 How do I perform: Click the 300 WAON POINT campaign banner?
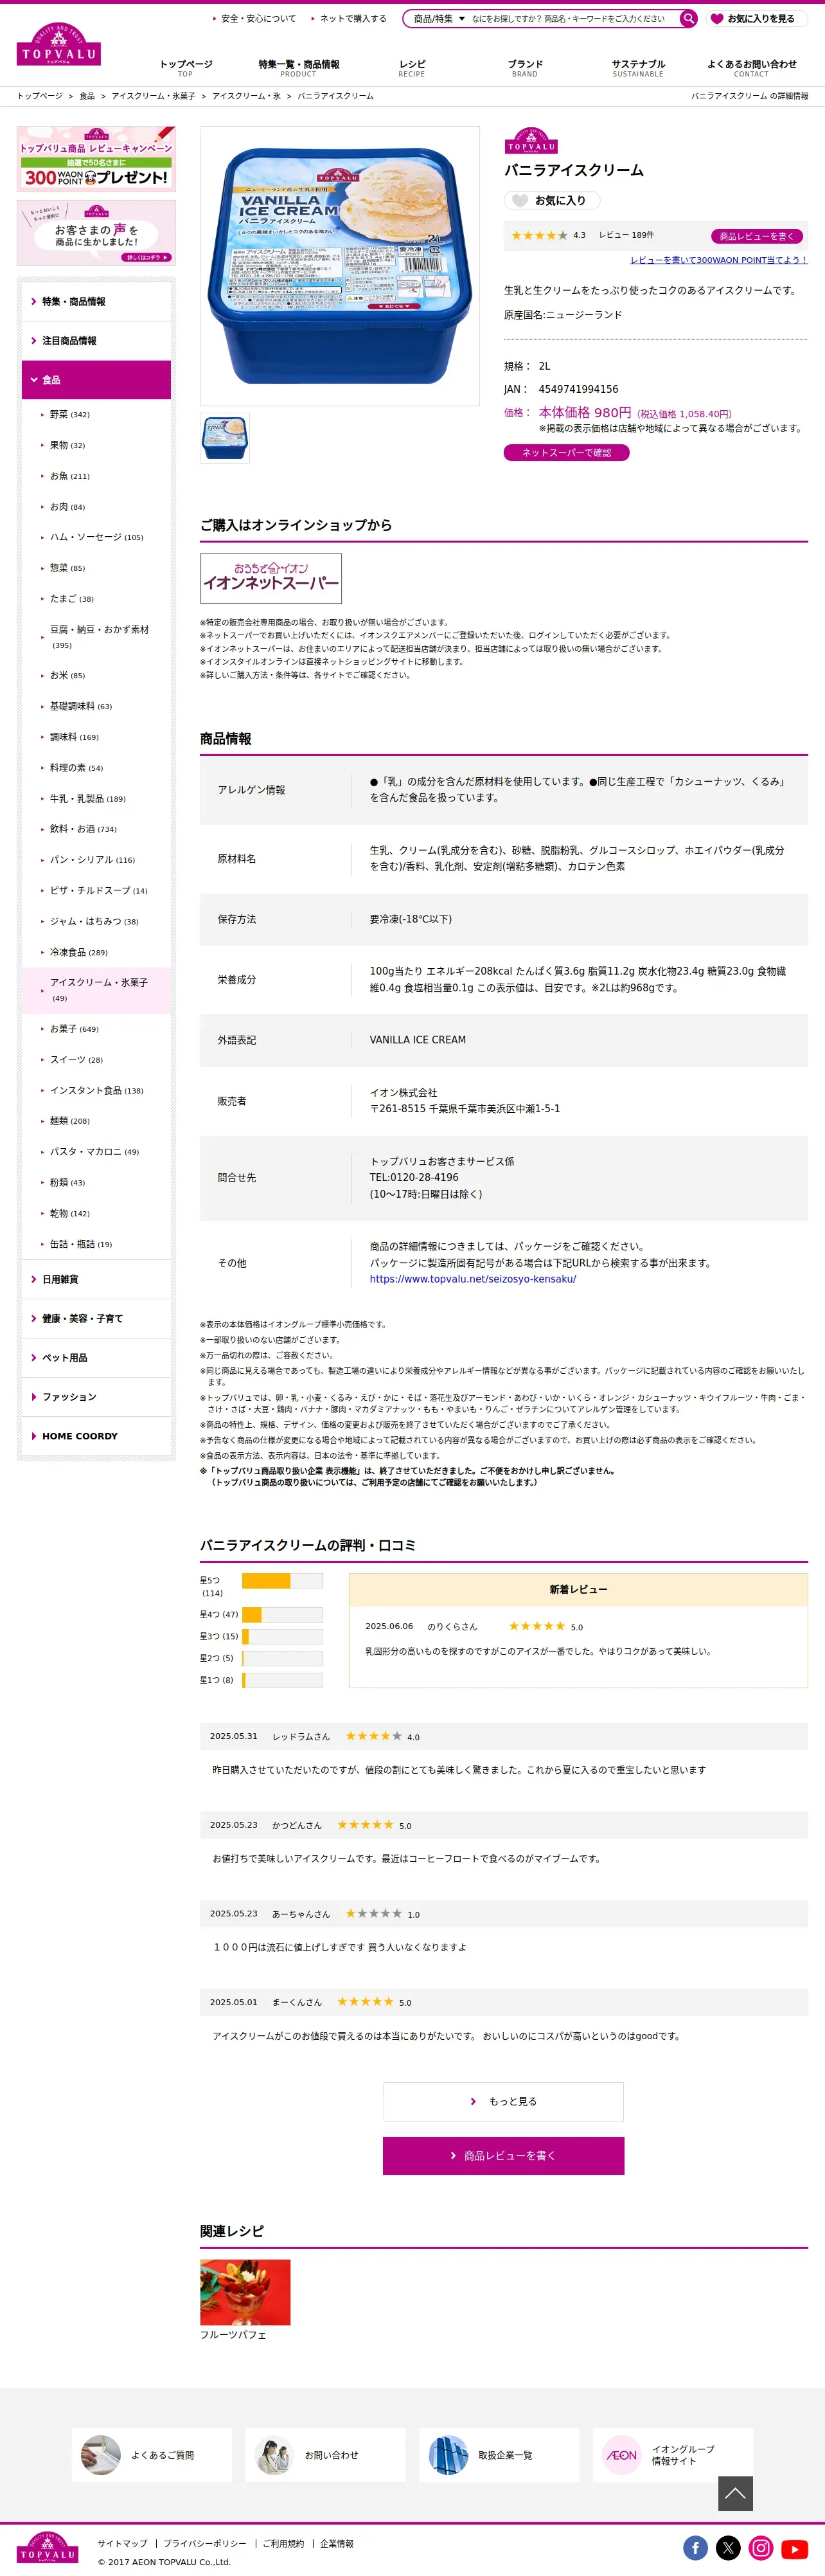click(96, 159)
